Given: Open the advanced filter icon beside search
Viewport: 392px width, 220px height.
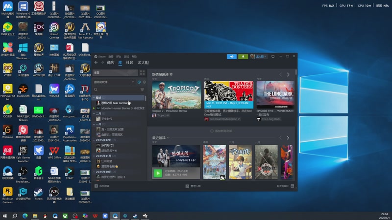Looking at the screenshot, I should [143, 90].
